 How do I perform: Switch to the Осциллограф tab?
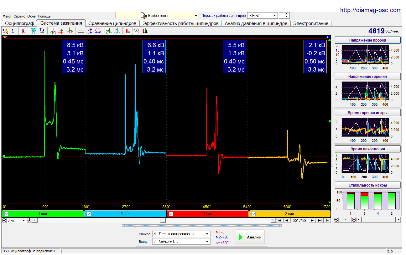point(20,23)
